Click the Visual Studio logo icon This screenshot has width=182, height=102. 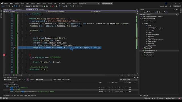(x=2, y=3)
